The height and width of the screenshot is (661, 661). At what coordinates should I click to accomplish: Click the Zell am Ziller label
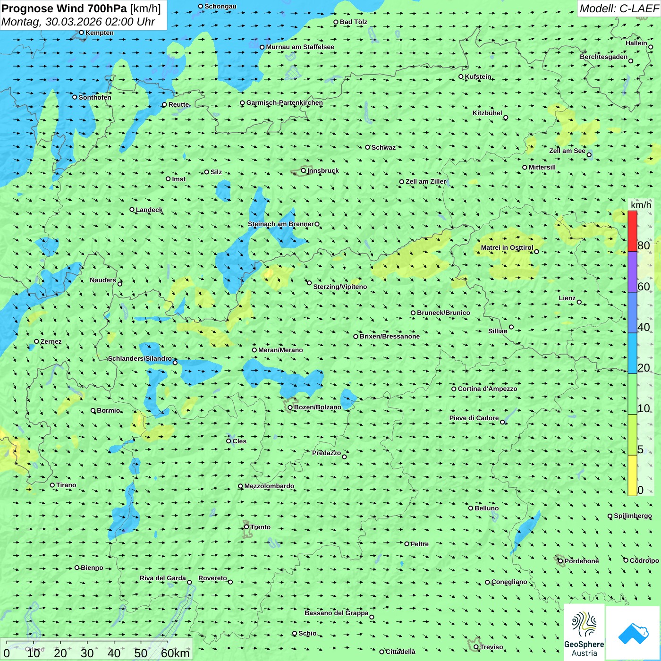426,181
